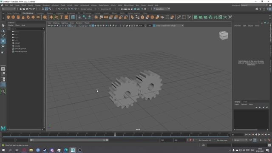Create a polygon cone from the shelf
Image resolution: width=272 pixels, height=153 pixels.
pyautogui.click(x=23, y=17)
